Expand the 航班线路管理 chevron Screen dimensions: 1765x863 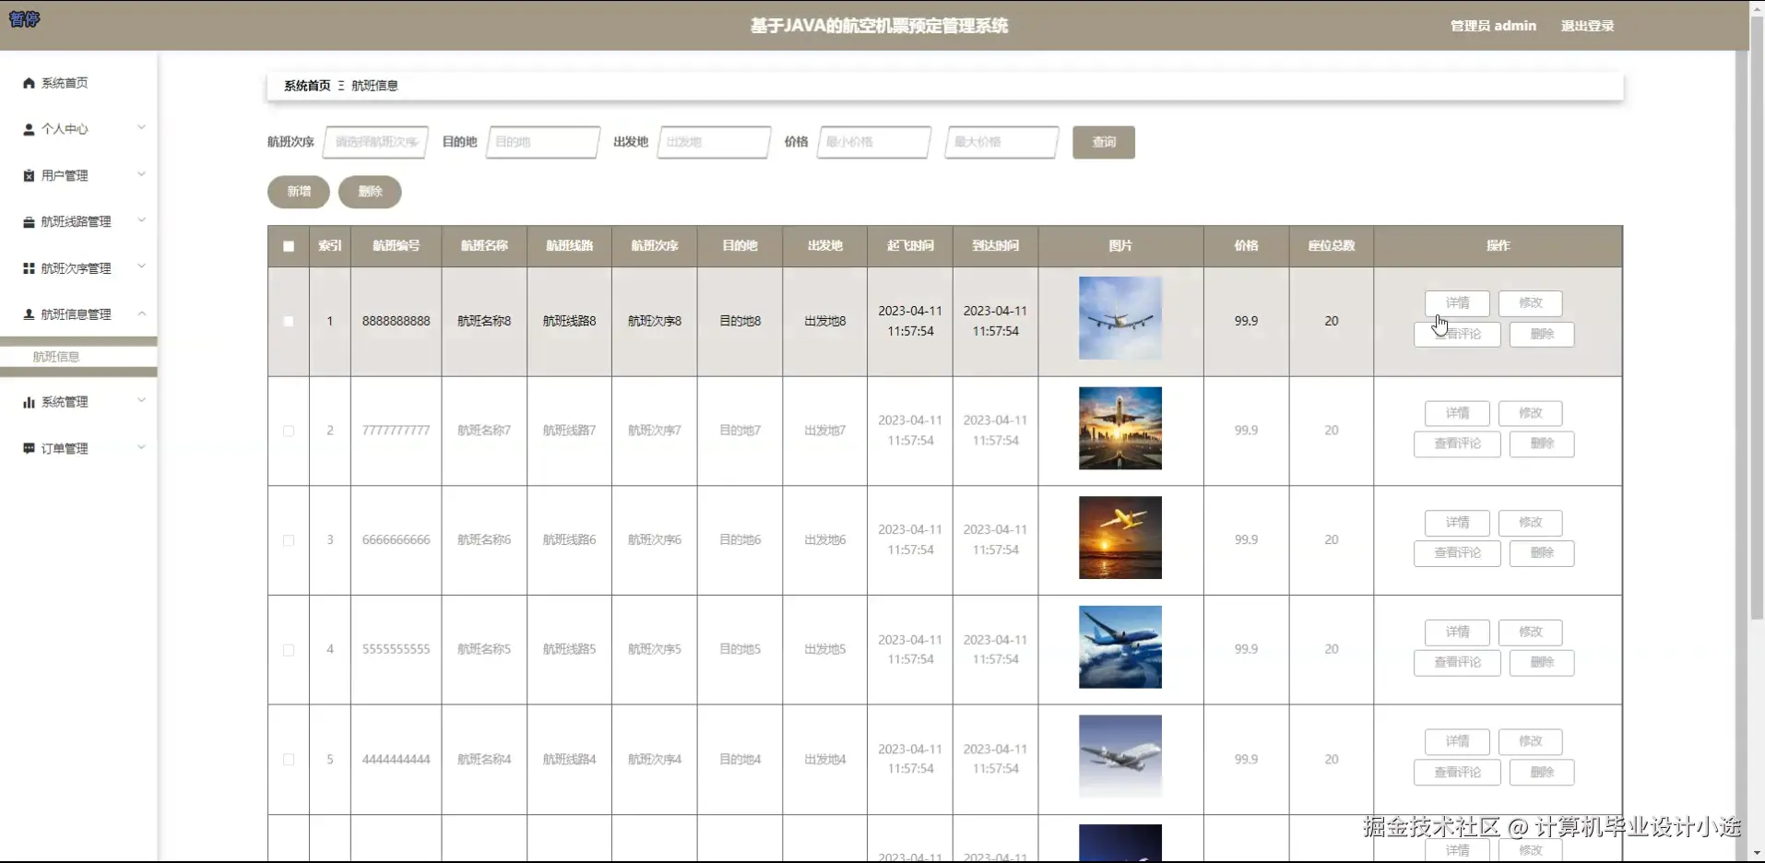(x=141, y=220)
